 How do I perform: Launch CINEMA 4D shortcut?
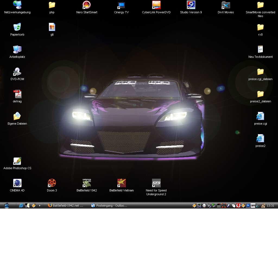tap(17, 185)
